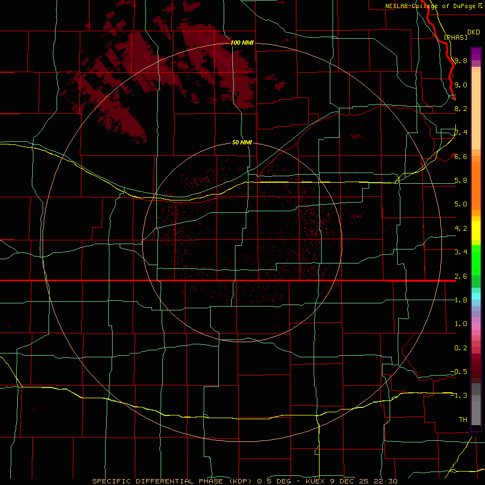Click the 3.4 value on the color scale

click(x=461, y=252)
